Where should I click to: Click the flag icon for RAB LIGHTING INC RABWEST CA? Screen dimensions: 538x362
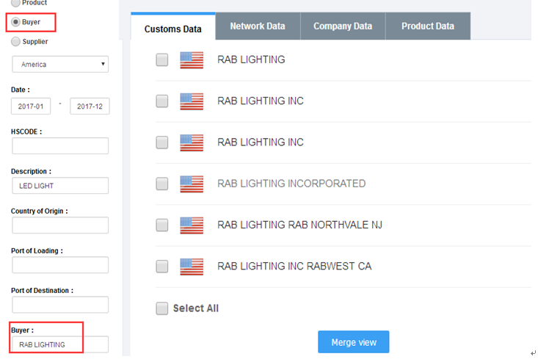pos(192,266)
